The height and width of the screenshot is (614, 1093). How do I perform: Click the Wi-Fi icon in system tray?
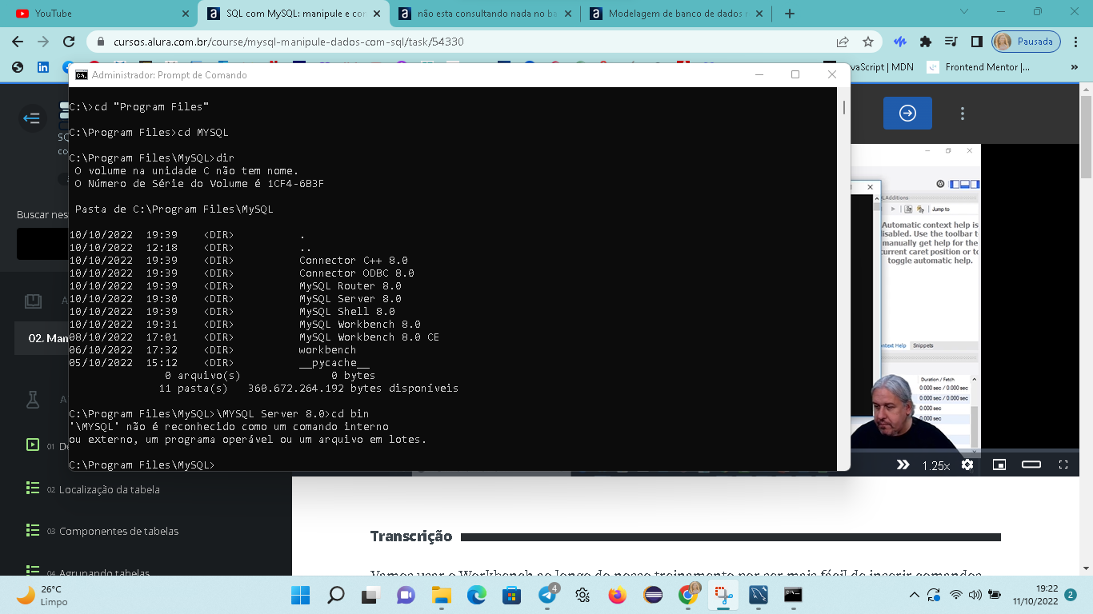tap(955, 595)
